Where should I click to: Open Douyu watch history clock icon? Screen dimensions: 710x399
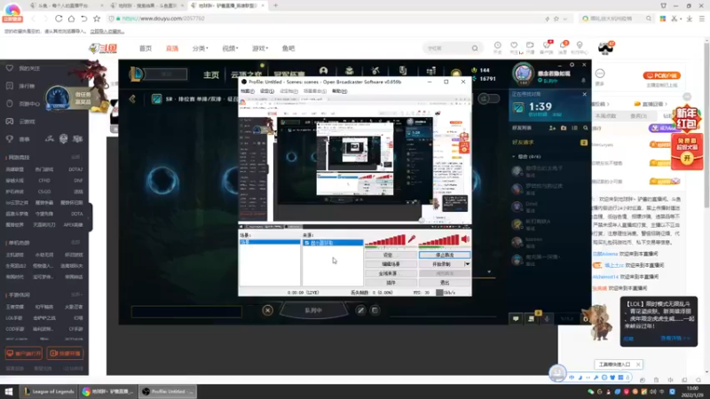pyautogui.click(x=498, y=45)
